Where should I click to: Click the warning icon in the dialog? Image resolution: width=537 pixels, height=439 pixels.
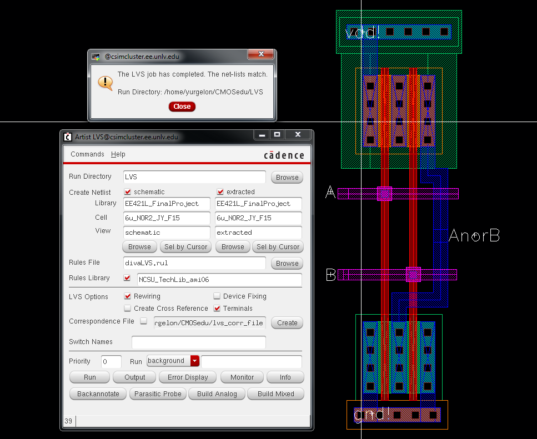coord(106,83)
